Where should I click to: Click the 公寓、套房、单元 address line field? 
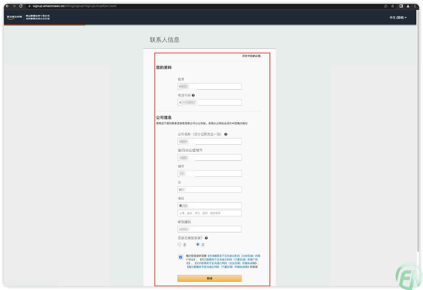[x=210, y=213]
